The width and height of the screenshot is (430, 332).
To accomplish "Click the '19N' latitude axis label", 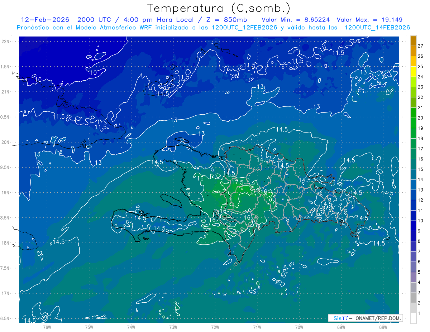I will pos(6,192).
